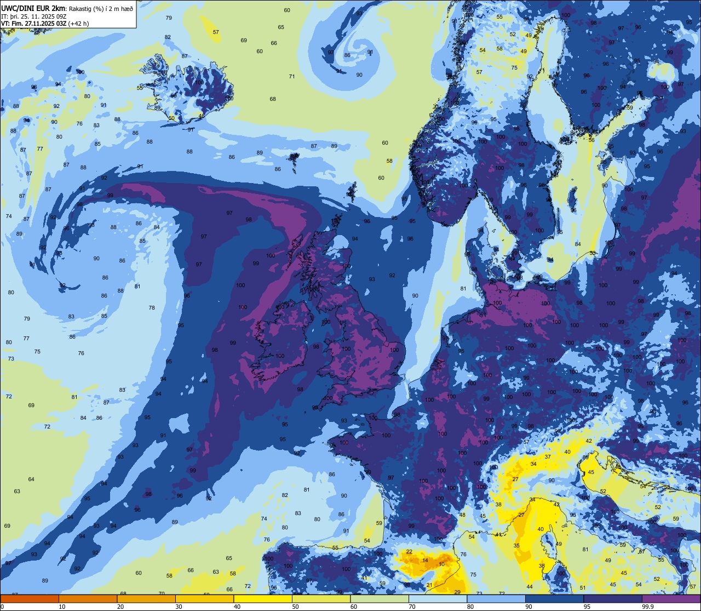Click the darkest orange 0–10 legend swatch
The image size is (701, 611).
coord(30,599)
